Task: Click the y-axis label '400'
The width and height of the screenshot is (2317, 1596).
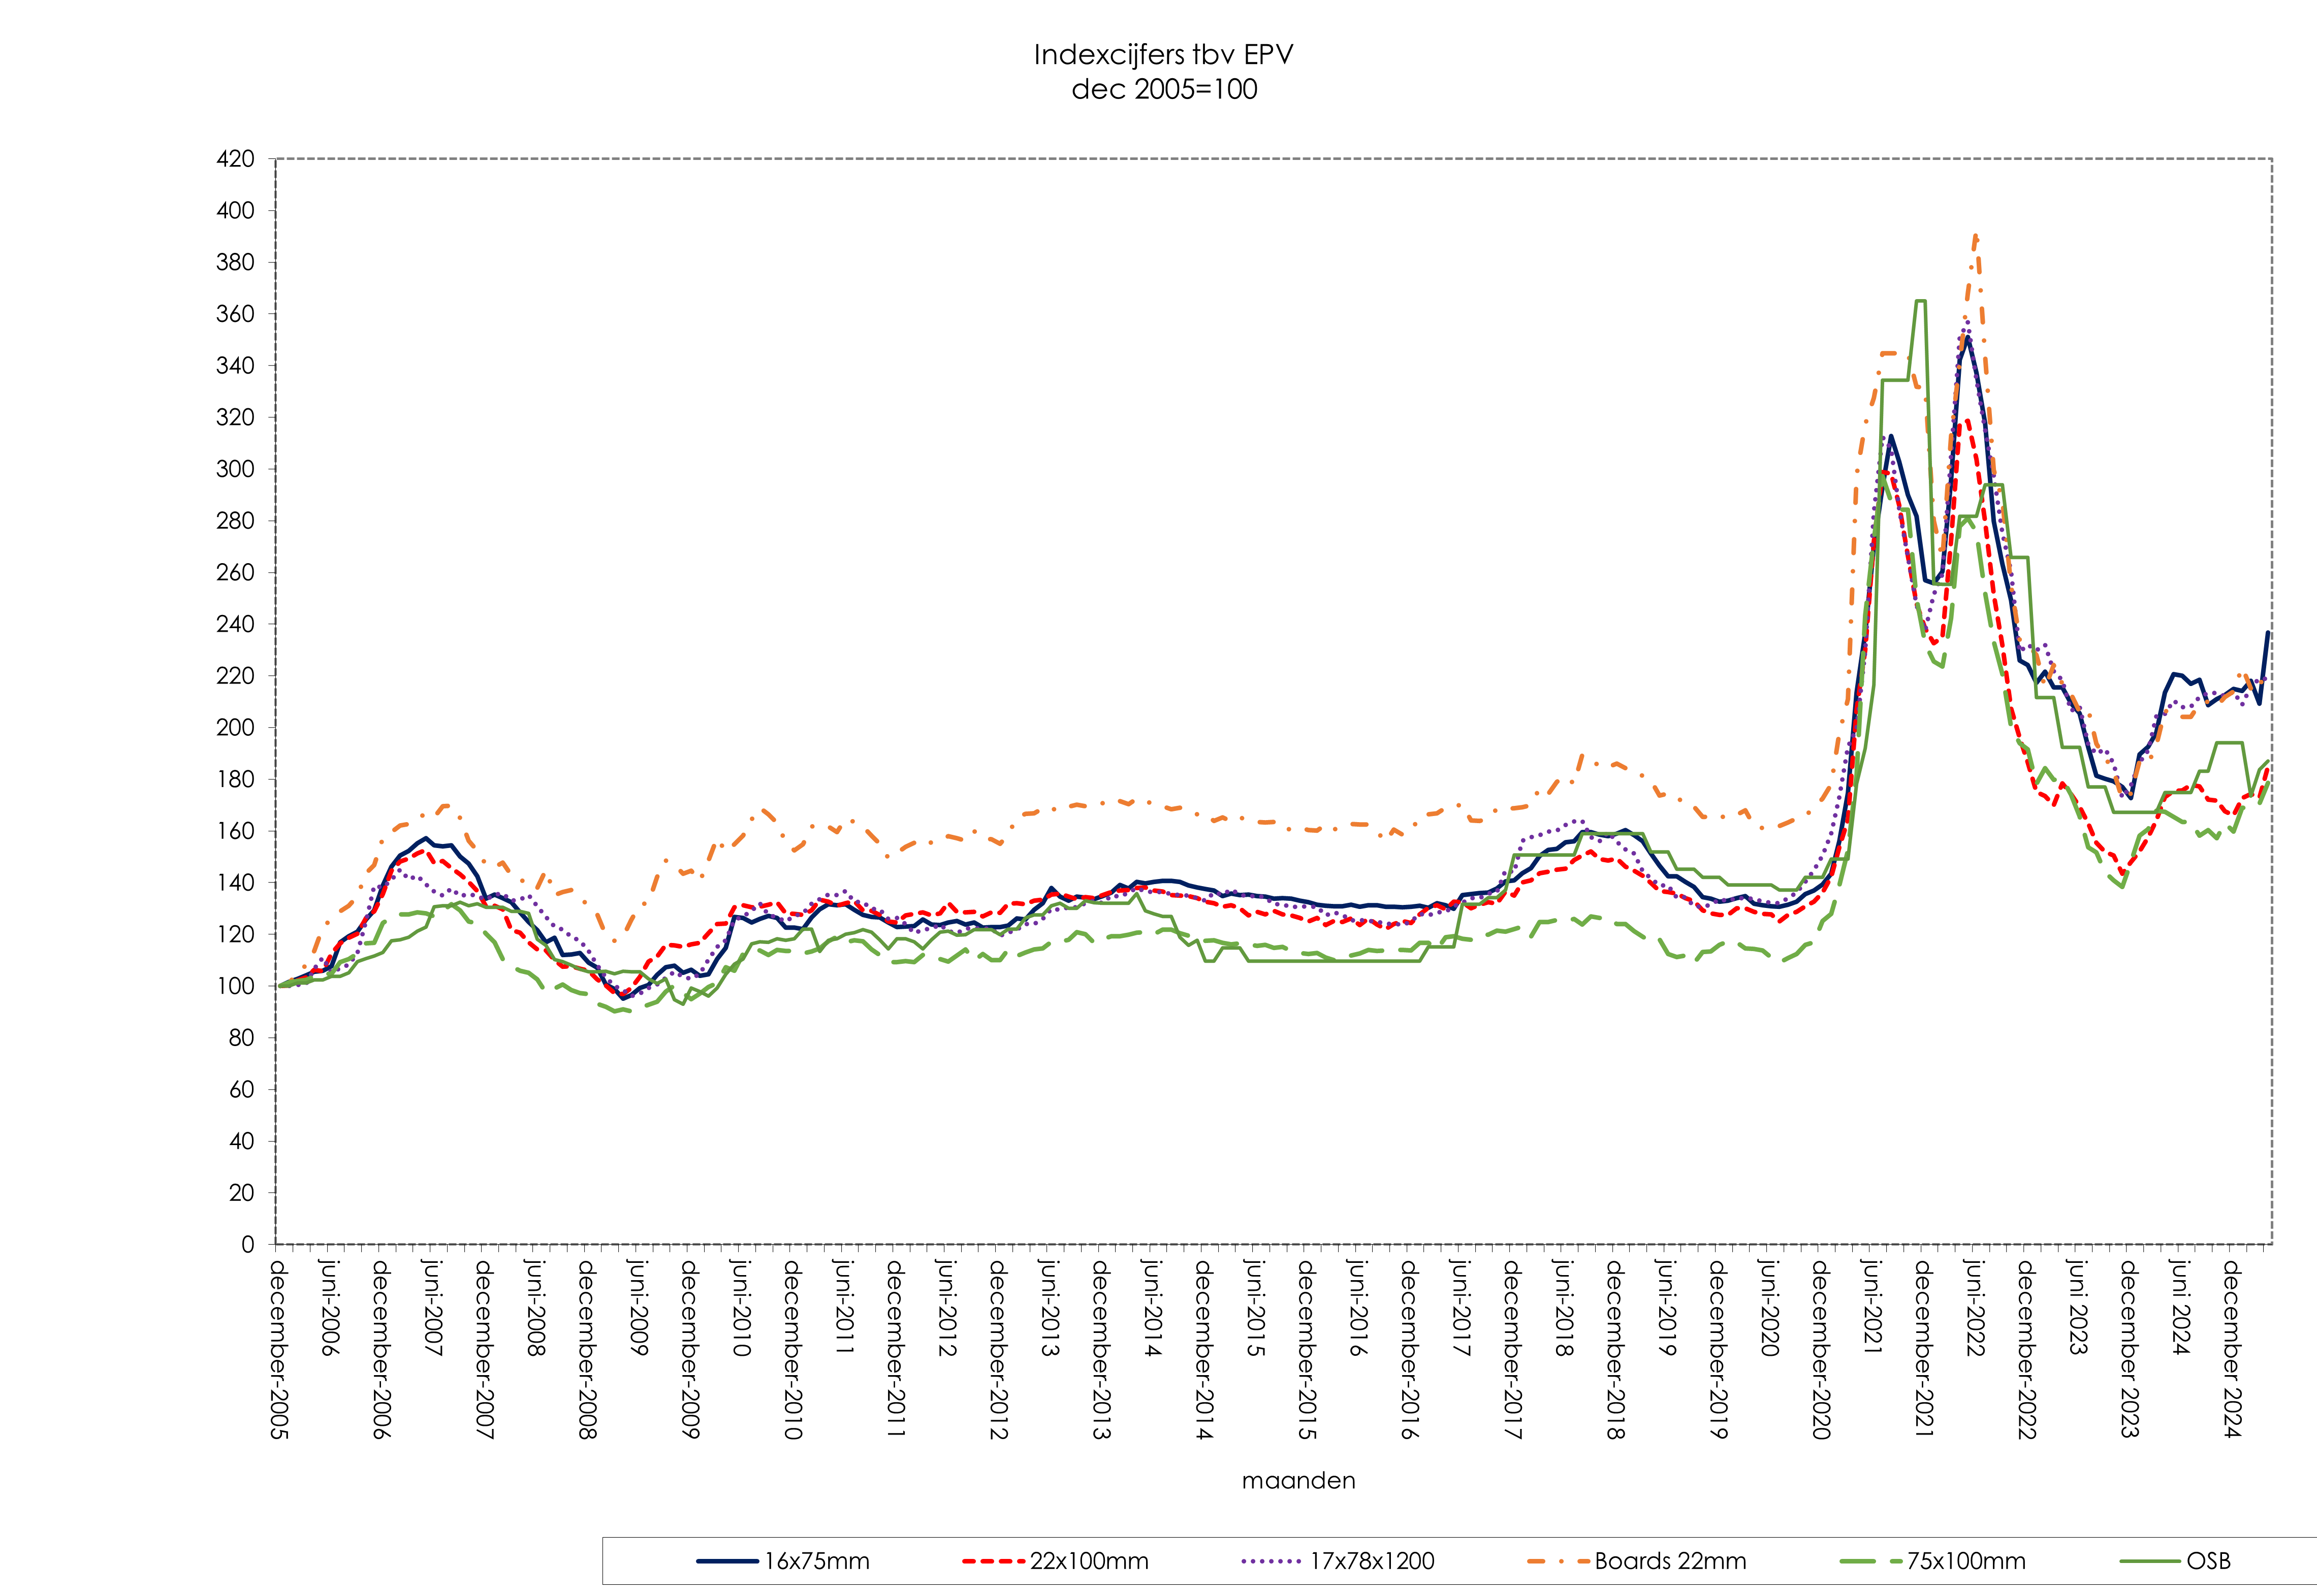Action: pyautogui.click(x=235, y=211)
